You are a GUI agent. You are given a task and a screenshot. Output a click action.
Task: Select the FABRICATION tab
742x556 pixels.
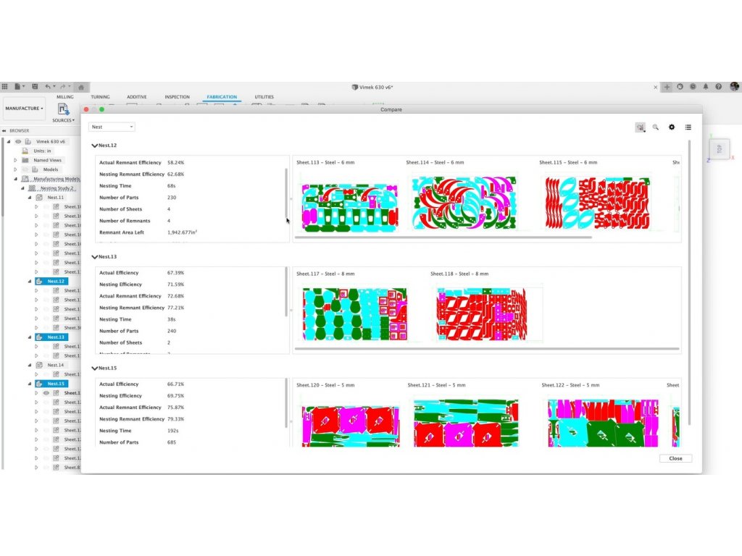click(x=222, y=97)
